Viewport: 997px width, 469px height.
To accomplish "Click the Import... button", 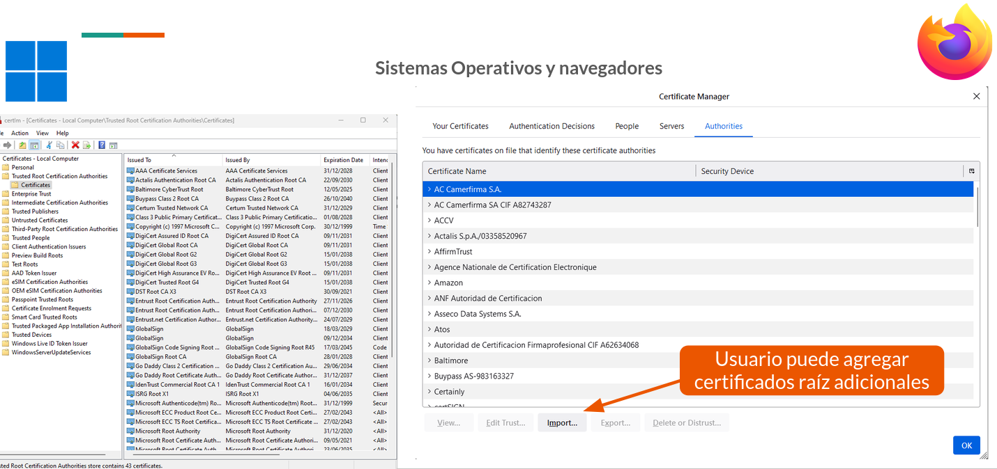I will [x=562, y=422].
